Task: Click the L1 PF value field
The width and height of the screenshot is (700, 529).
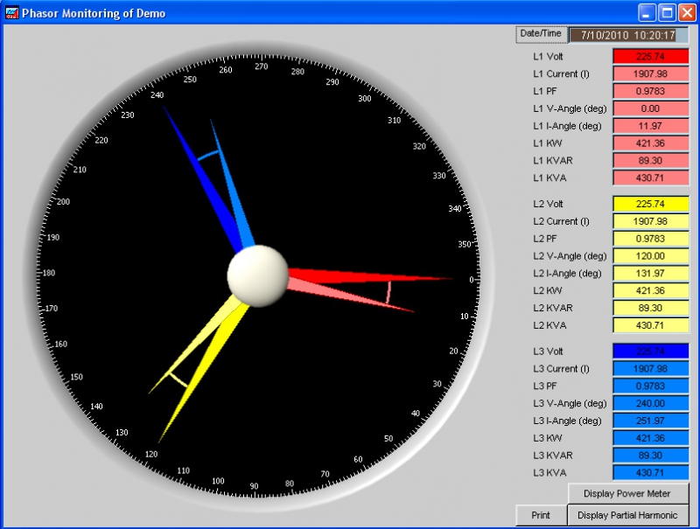Action: [650, 91]
